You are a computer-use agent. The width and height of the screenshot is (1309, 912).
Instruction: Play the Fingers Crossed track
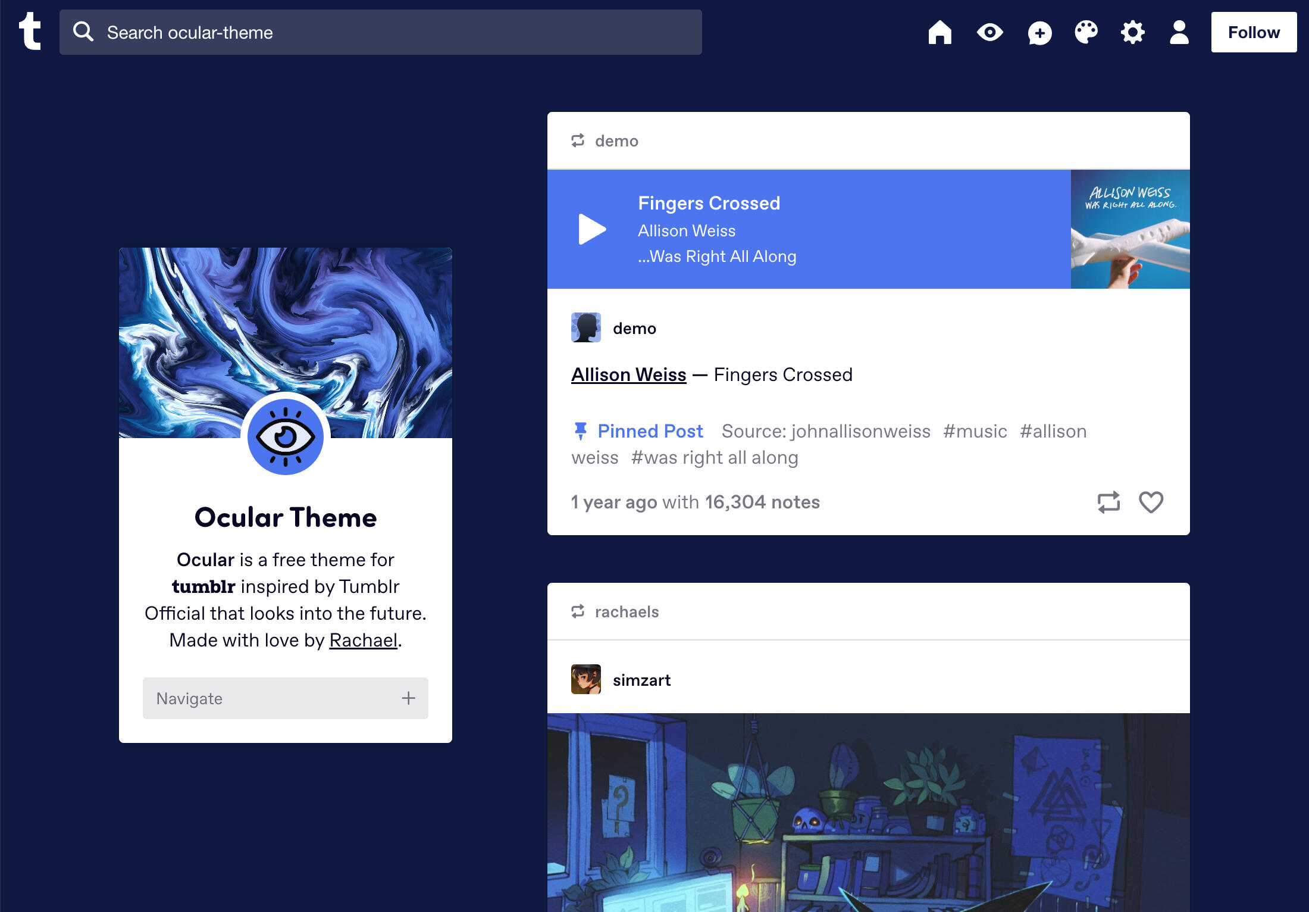tap(591, 230)
